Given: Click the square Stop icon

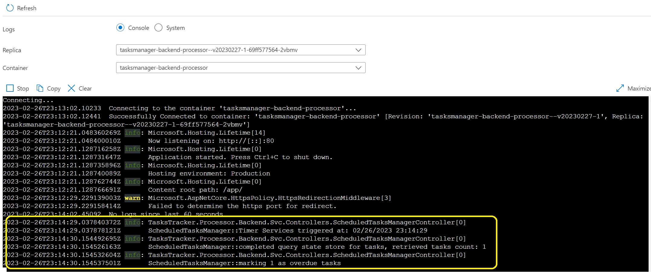Looking at the screenshot, I should point(10,88).
